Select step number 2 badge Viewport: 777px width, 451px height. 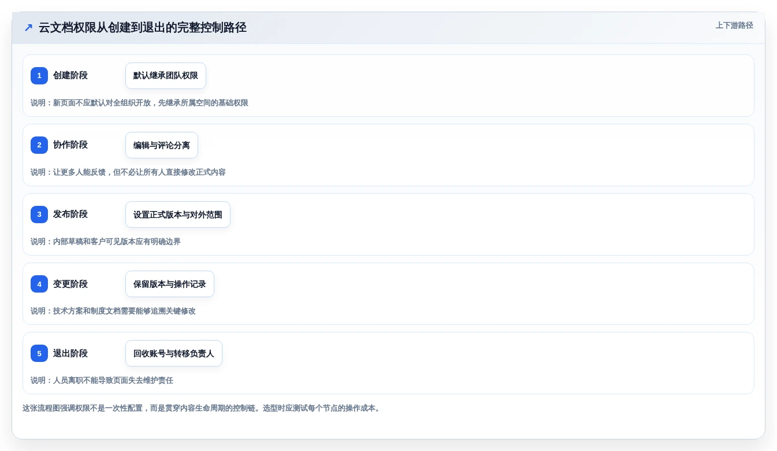(39, 145)
